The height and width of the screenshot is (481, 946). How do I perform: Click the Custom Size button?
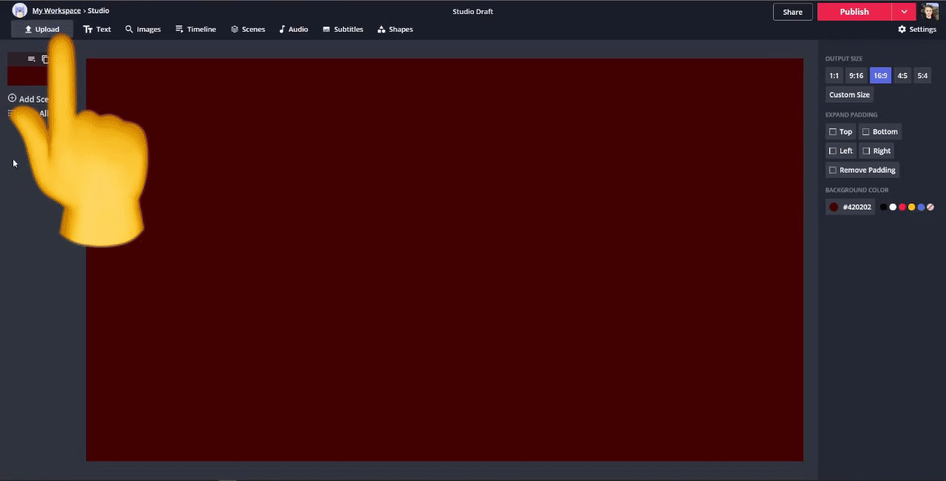[x=849, y=94]
